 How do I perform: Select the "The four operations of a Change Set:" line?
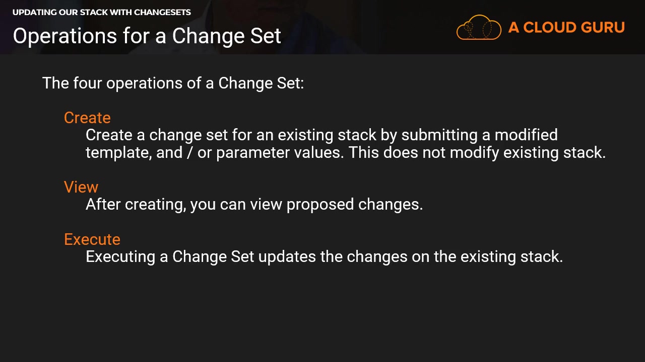pyautogui.click(x=173, y=83)
